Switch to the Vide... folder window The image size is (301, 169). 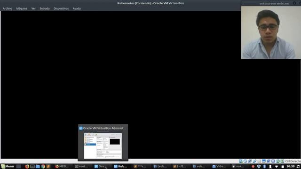(x=219, y=166)
